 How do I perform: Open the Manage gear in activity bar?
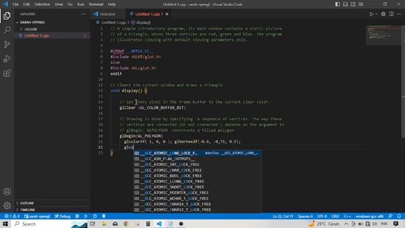click(x=7, y=205)
